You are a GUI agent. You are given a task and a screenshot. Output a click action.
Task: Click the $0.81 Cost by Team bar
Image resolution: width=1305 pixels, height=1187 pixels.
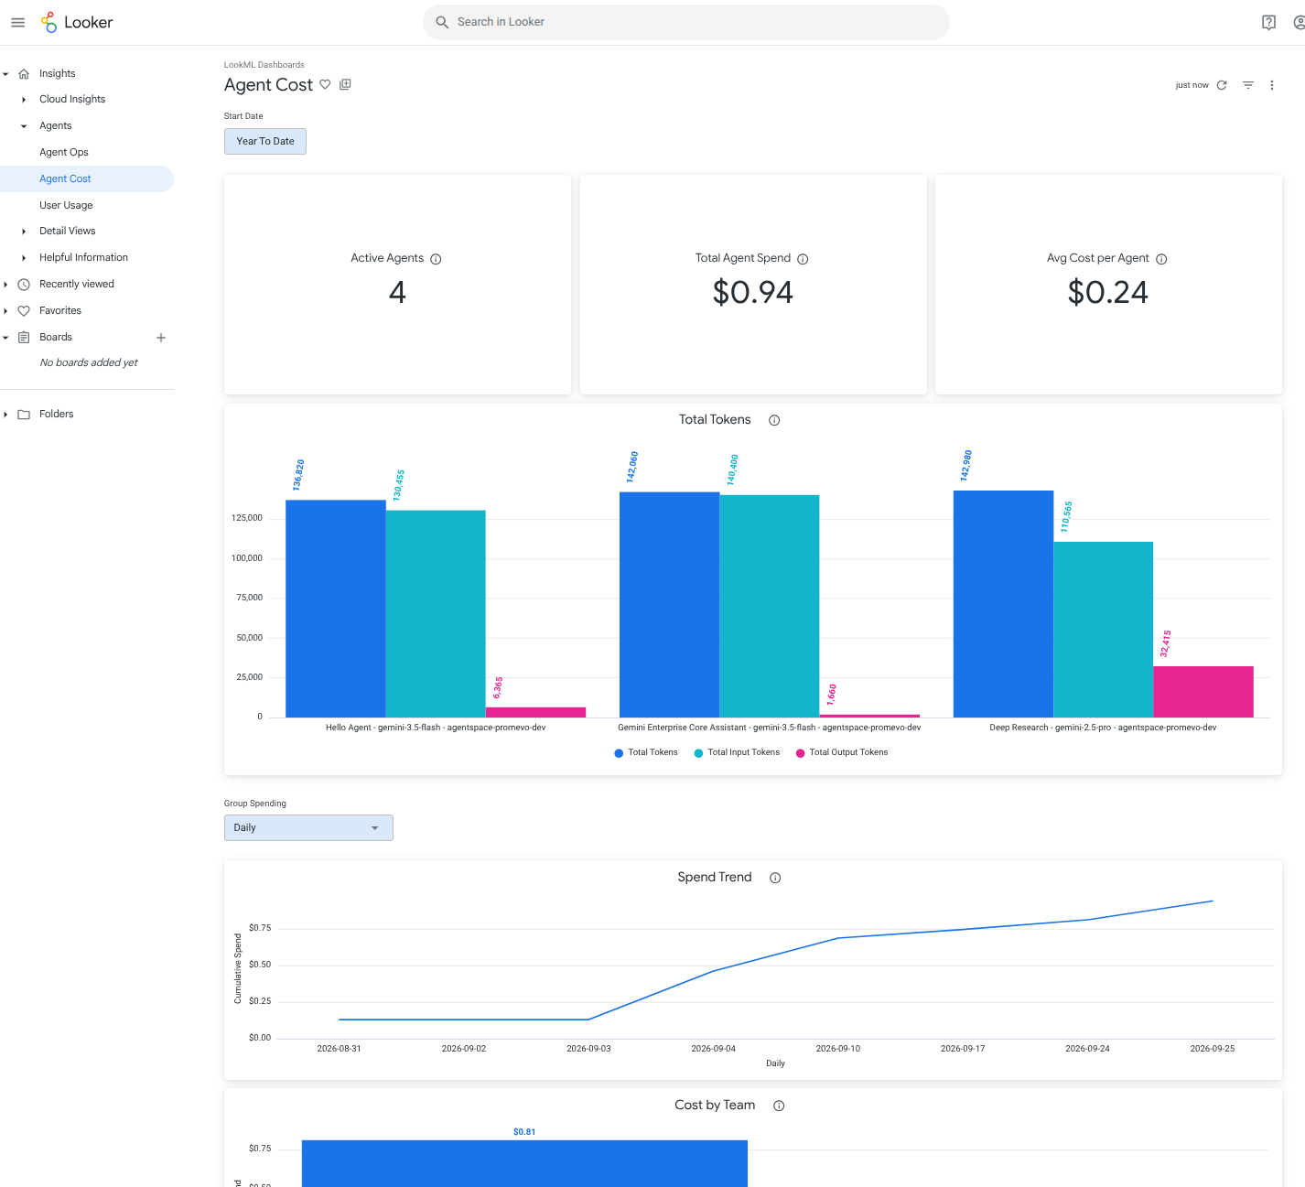tap(524, 1163)
